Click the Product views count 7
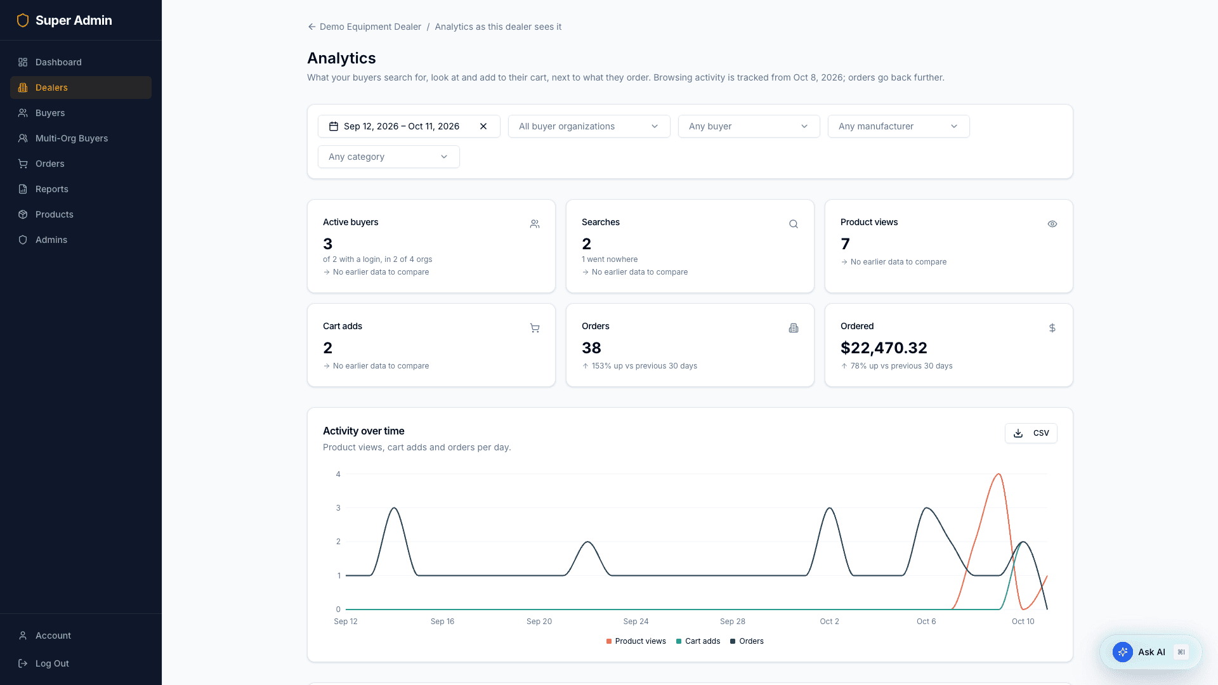Image resolution: width=1218 pixels, height=685 pixels. pyautogui.click(x=845, y=244)
